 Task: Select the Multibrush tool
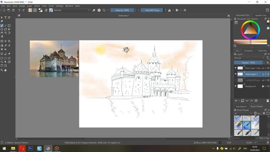[x=2, y=37]
